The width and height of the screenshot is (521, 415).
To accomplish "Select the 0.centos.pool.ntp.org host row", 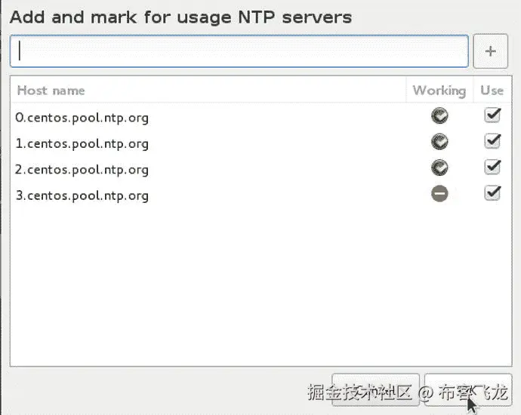I will (260, 116).
